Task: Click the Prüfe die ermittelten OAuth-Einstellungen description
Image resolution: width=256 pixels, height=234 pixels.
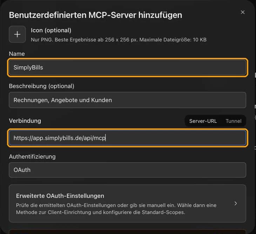Action: [116, 209]
